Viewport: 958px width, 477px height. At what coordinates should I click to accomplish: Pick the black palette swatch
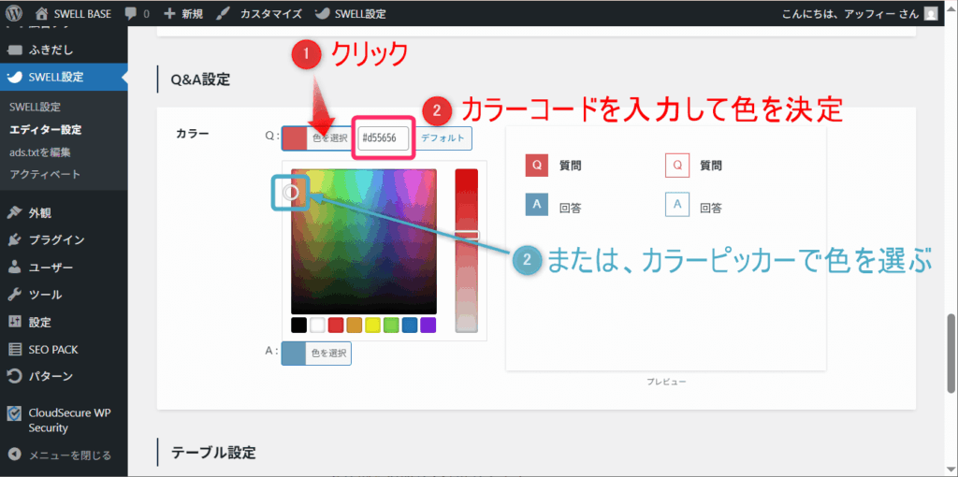(x=298, y=325)
